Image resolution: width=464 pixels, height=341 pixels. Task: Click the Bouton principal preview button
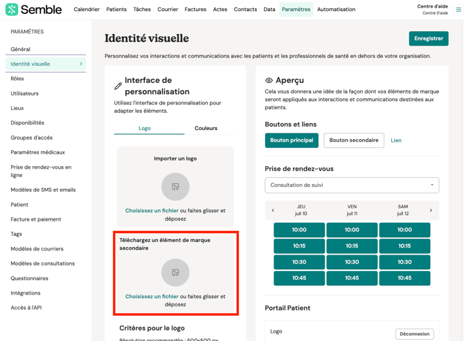click(292, 140)
